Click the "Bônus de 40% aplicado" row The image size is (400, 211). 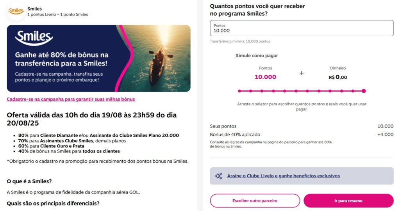235,134
